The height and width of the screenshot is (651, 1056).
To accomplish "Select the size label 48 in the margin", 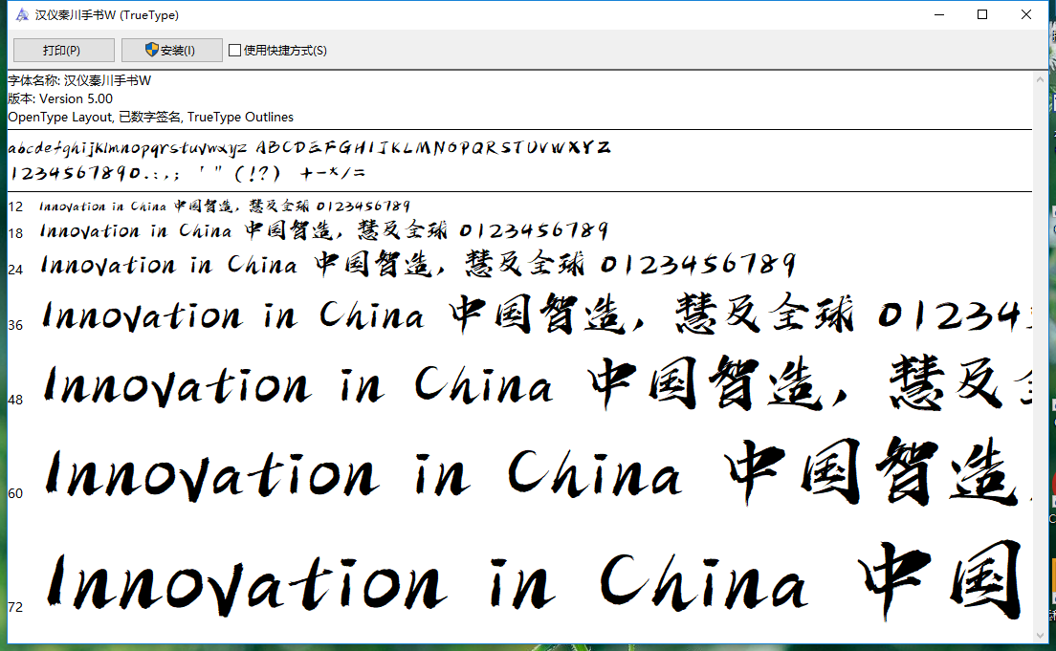I will [15, 401].
